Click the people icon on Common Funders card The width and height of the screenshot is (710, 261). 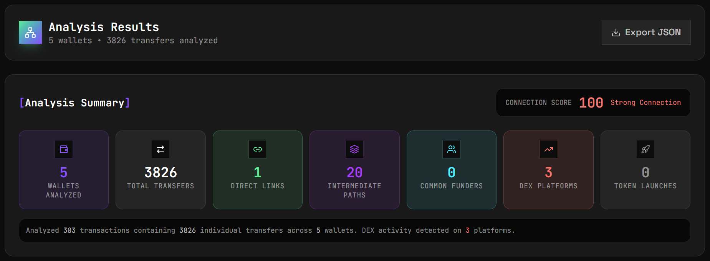(451, 149)
